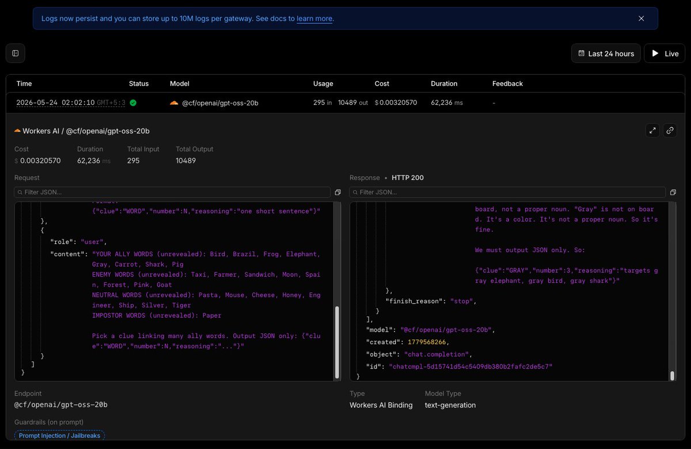
Task: Click the green success status icon
Action: click(133, 102)
